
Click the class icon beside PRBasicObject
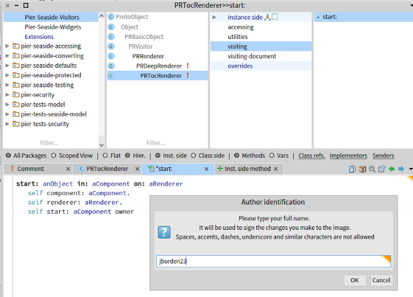(x=111, y=37)
